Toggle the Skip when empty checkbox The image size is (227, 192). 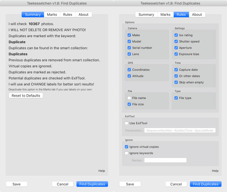tap(176, 82)
